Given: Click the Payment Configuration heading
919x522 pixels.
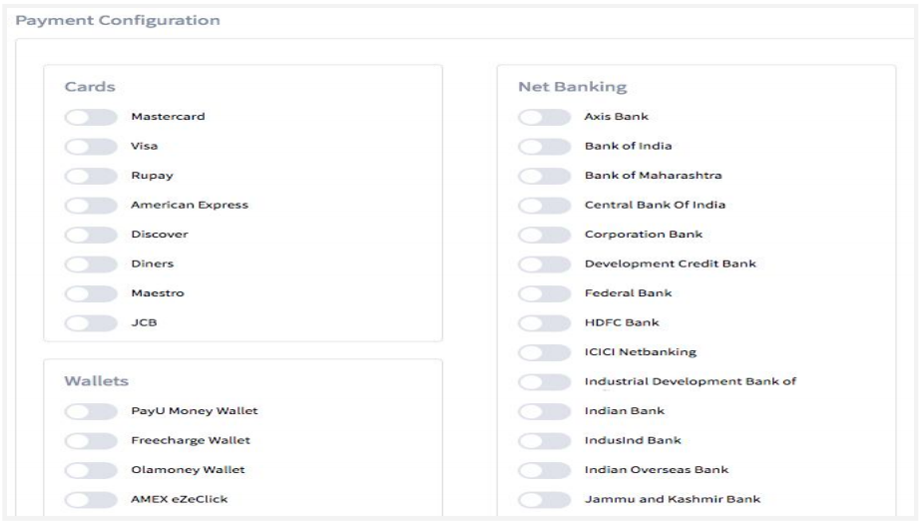Looking at the screenshot, I should [x=118, y=21].
